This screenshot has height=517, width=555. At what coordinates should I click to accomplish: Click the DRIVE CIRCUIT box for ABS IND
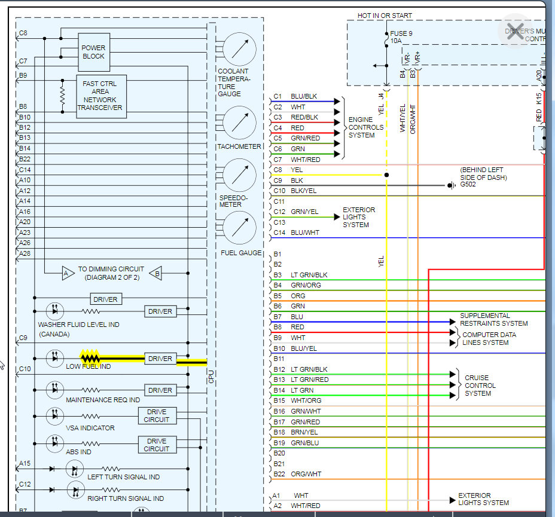(x=157, y=445)
